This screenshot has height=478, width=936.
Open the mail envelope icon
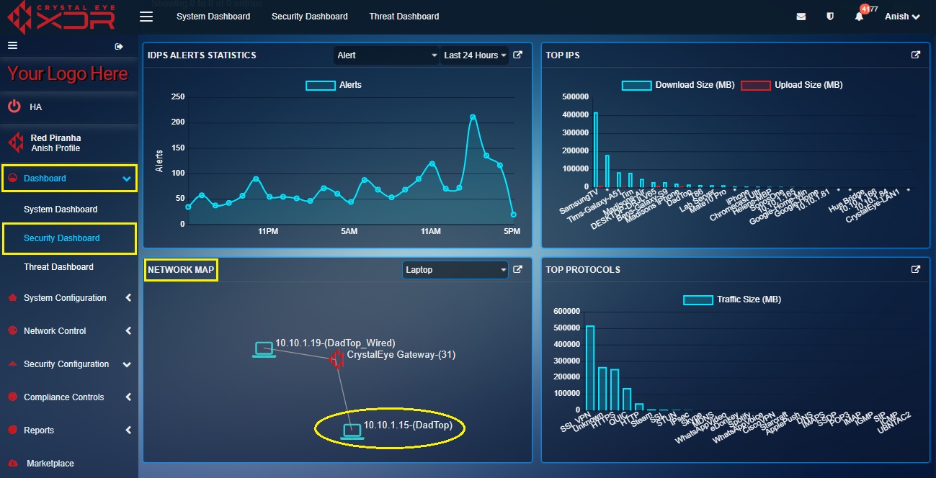pyautogui.click(x=801, y=17)
